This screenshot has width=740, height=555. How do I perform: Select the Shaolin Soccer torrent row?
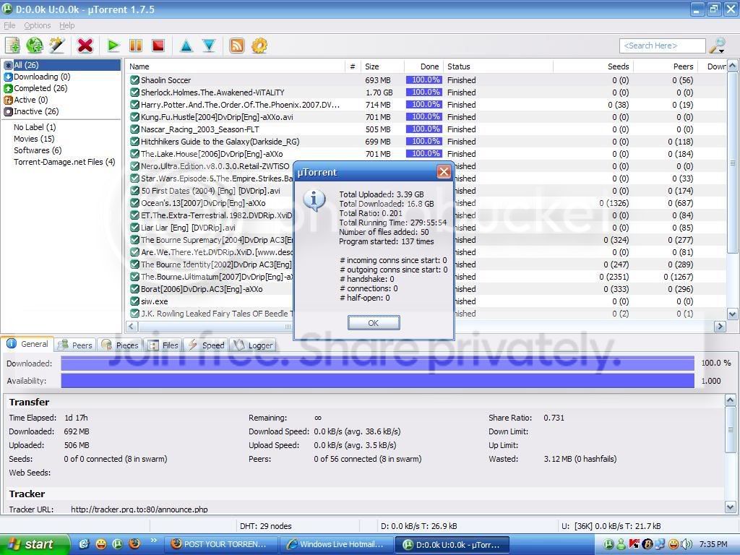426,80
